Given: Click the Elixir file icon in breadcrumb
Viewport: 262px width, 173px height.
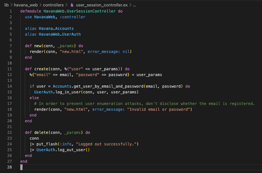Looking at the screenshot, I should (71, 5).
